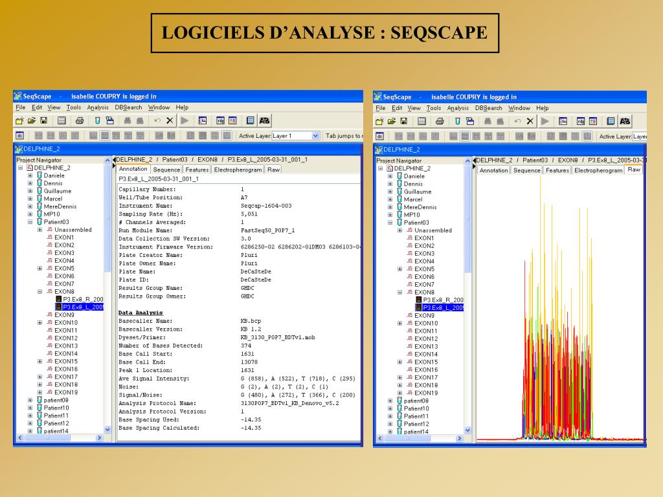
Task: Collapse EXON8 node in left Project Navigator
Action: tap(39, 292)
